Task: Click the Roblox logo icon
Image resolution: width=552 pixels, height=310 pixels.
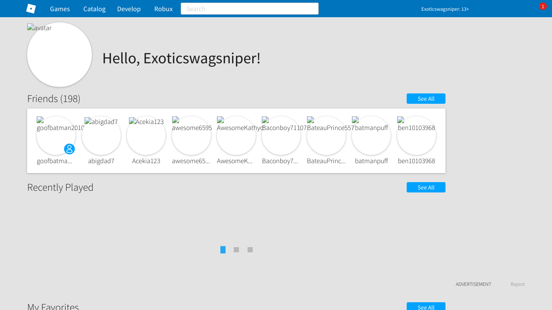Action: pyautogui.click(x=31, y=9)
